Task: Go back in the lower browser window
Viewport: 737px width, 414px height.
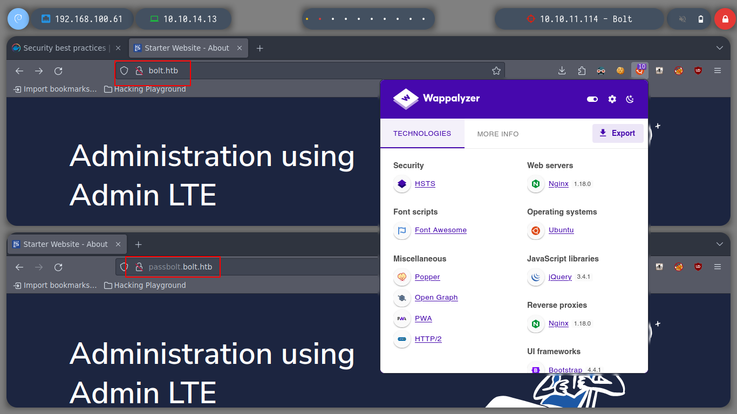Action: click(19, 267)
